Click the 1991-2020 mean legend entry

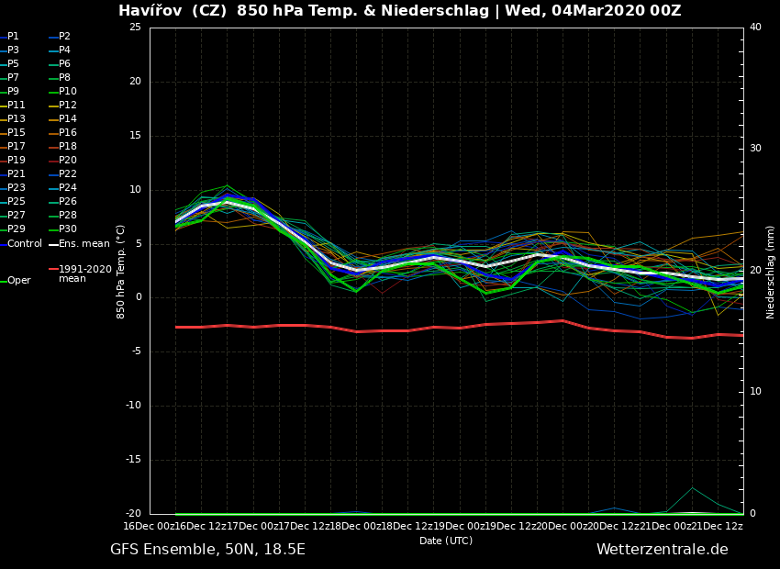(x=84, y=273)
